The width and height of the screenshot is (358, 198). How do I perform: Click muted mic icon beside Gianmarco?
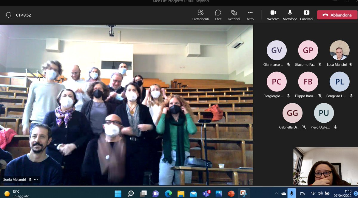pyautogui.click(x=288, y=64)
